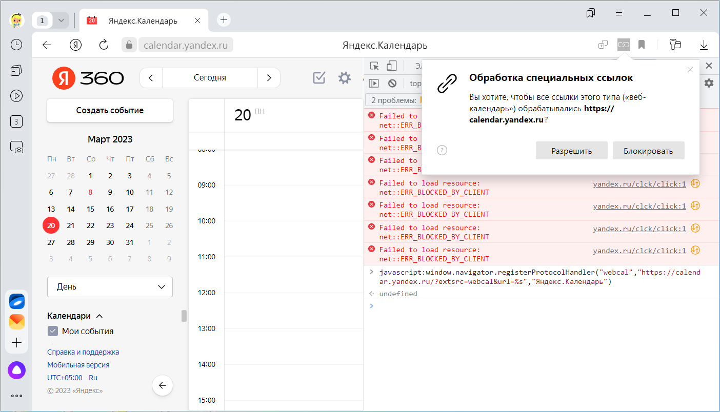Screen dimensions: 720x412
Task: Open the profile avatar at top left
Action: pyautogui.click(x=17, y=20)
